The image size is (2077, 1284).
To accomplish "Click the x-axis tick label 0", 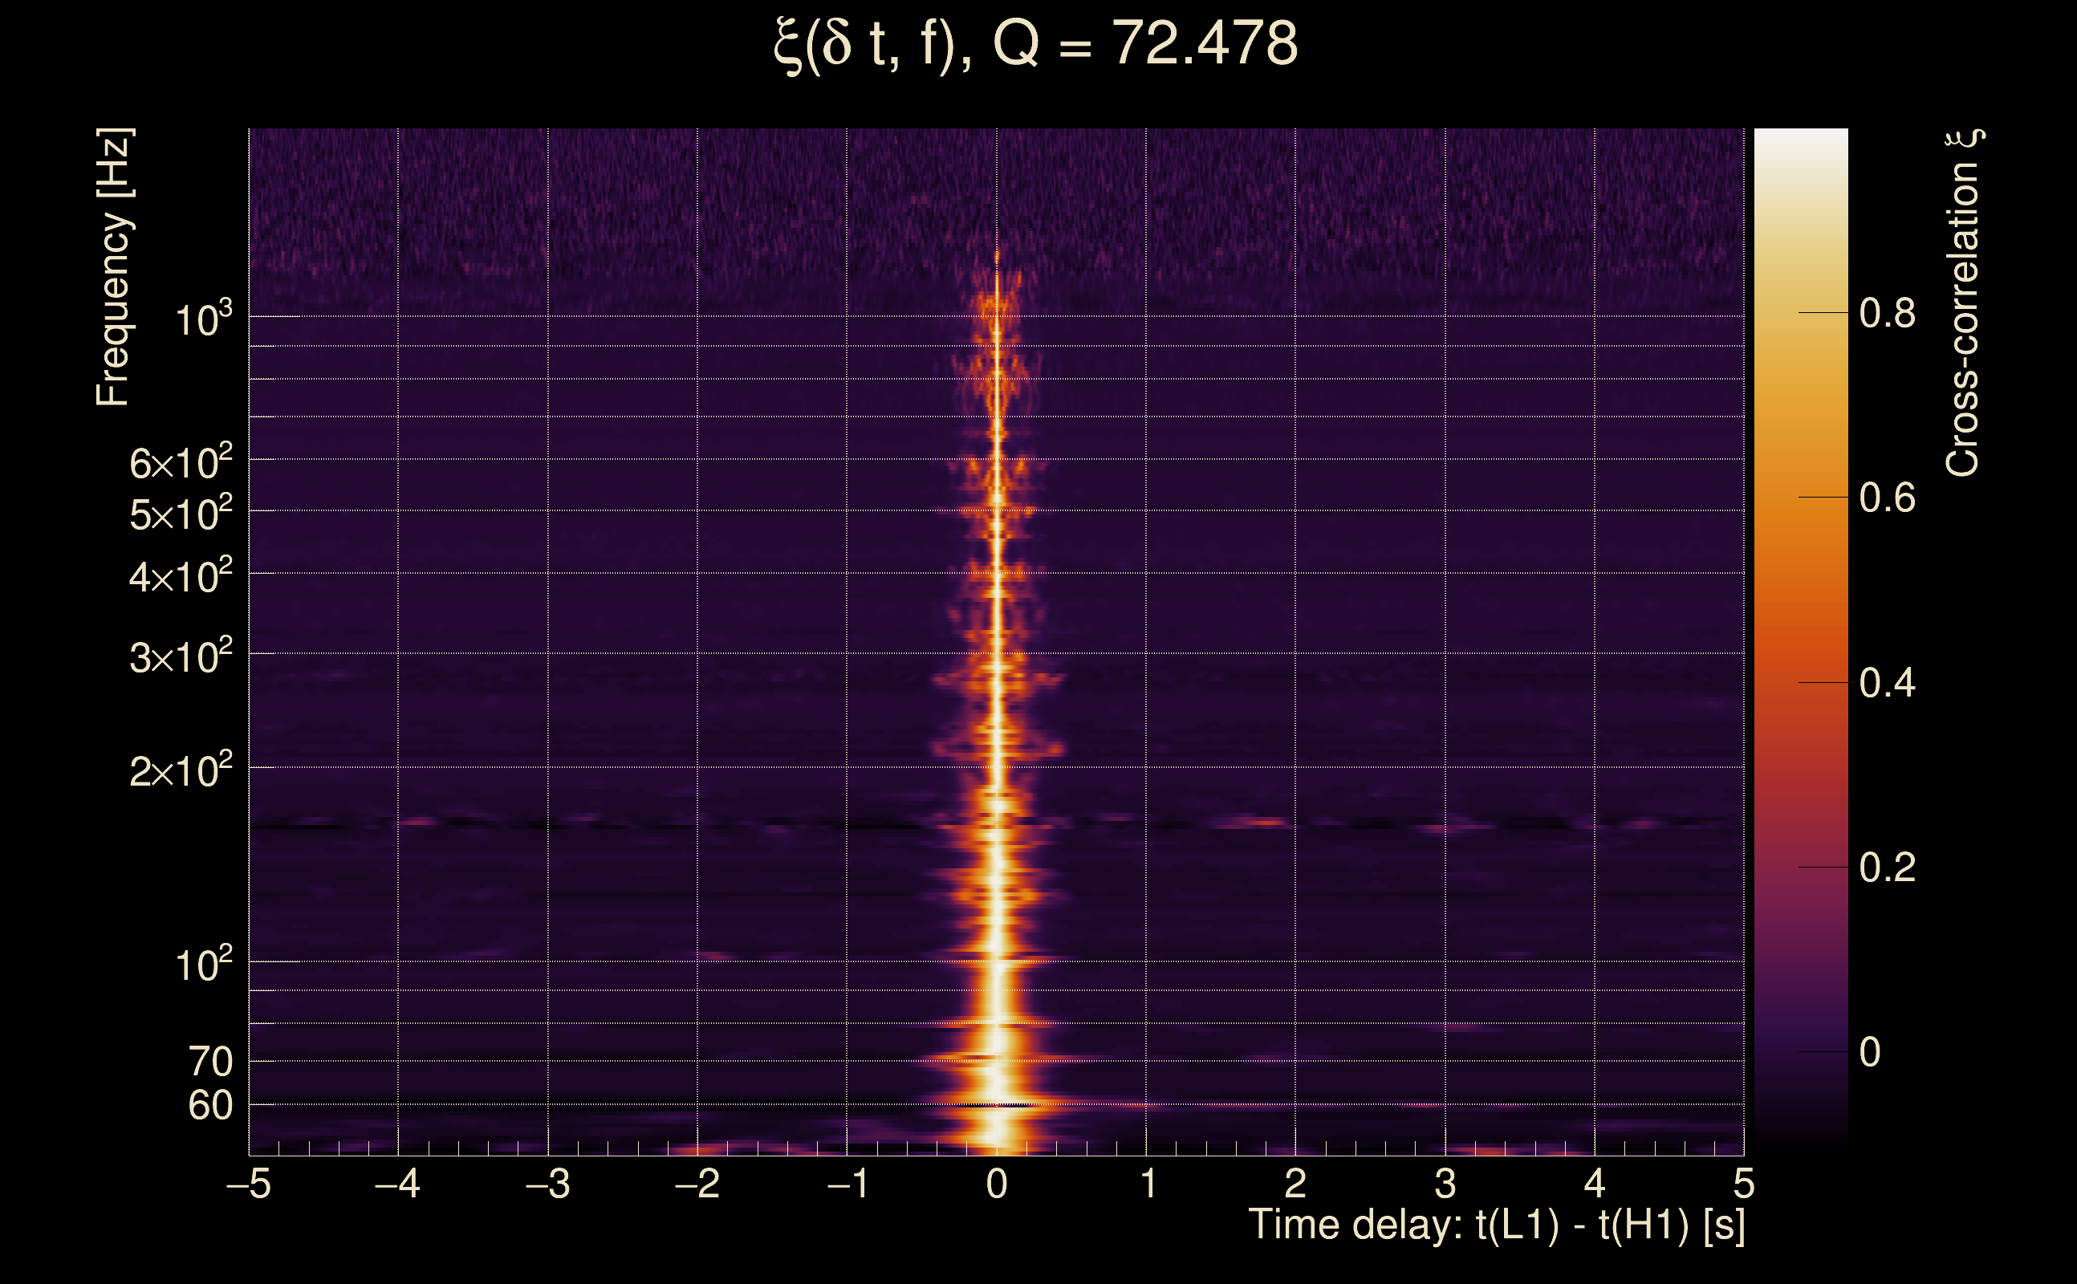I will (x=997, y=1184).
